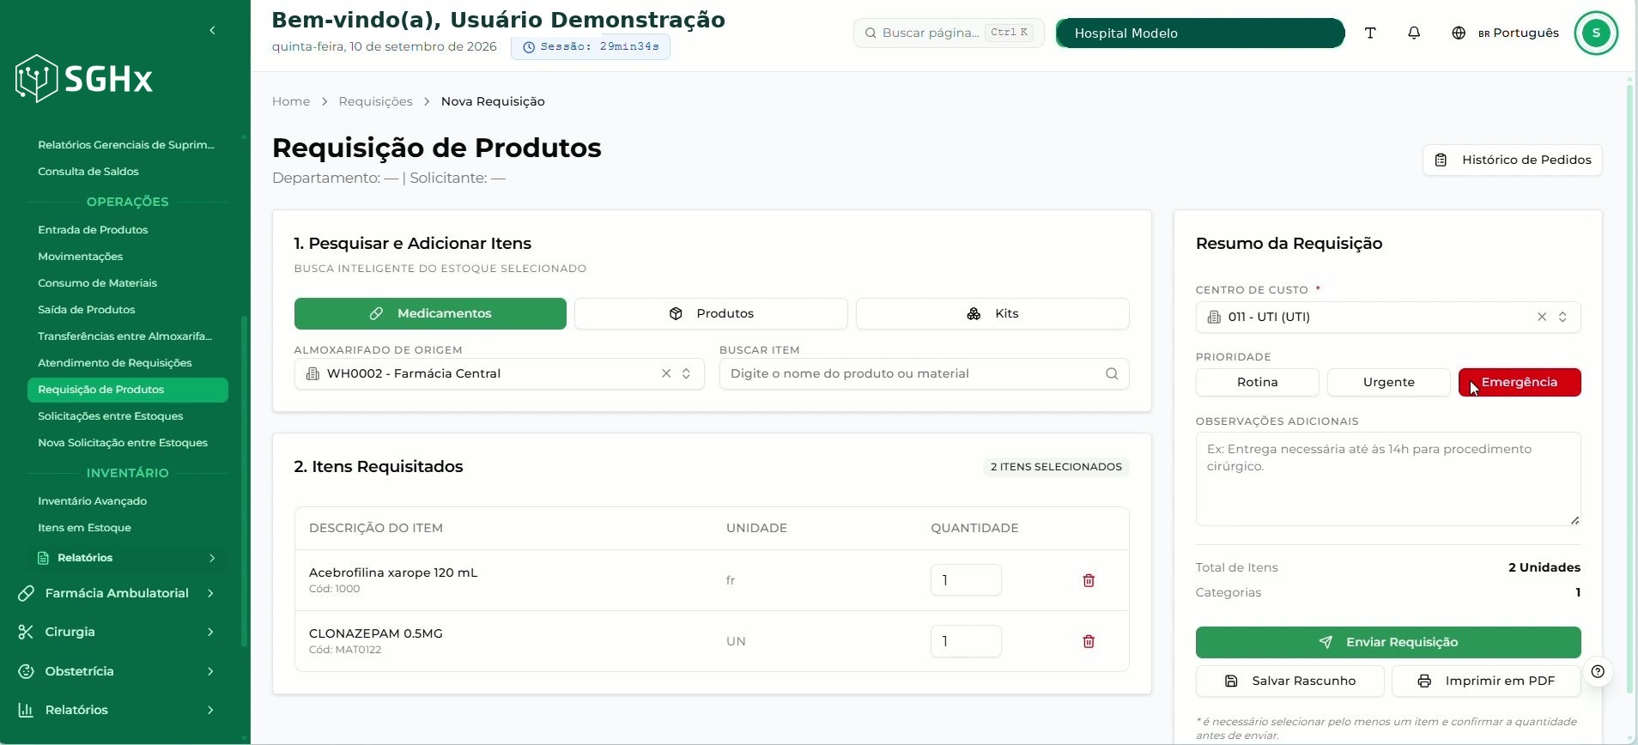Edit quantity for CLONAZEPAM 0.5MG
This screenshot has width=1638, height=745.
[966, 642]
